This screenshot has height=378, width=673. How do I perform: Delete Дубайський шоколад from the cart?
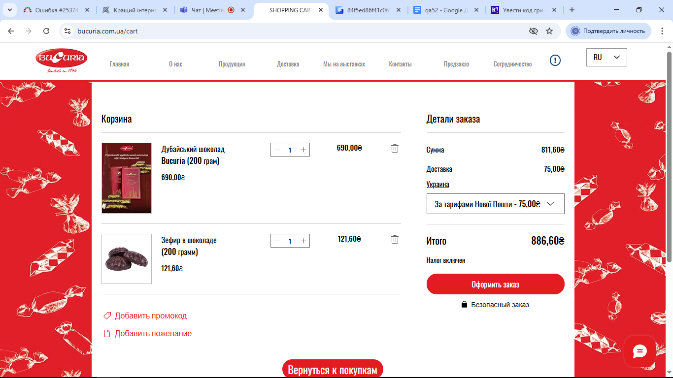coord(395,148)
